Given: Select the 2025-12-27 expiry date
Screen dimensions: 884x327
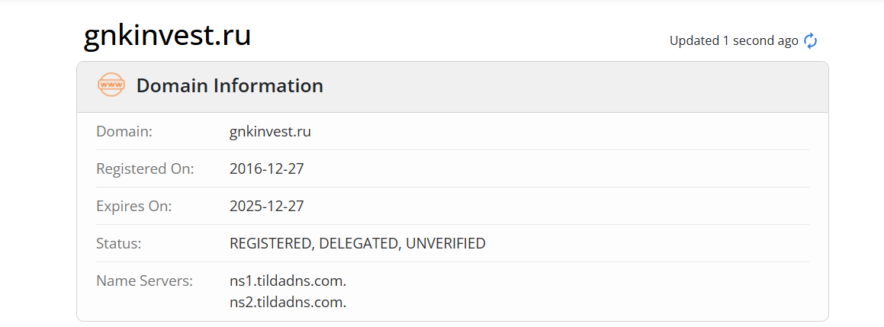Looking at the screenshot, I should (267, 206).
